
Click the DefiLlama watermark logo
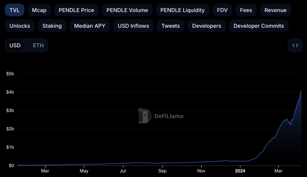coord(161,116)
